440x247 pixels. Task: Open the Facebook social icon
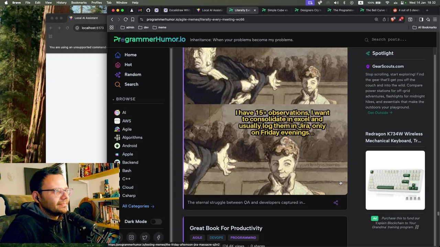158,237
